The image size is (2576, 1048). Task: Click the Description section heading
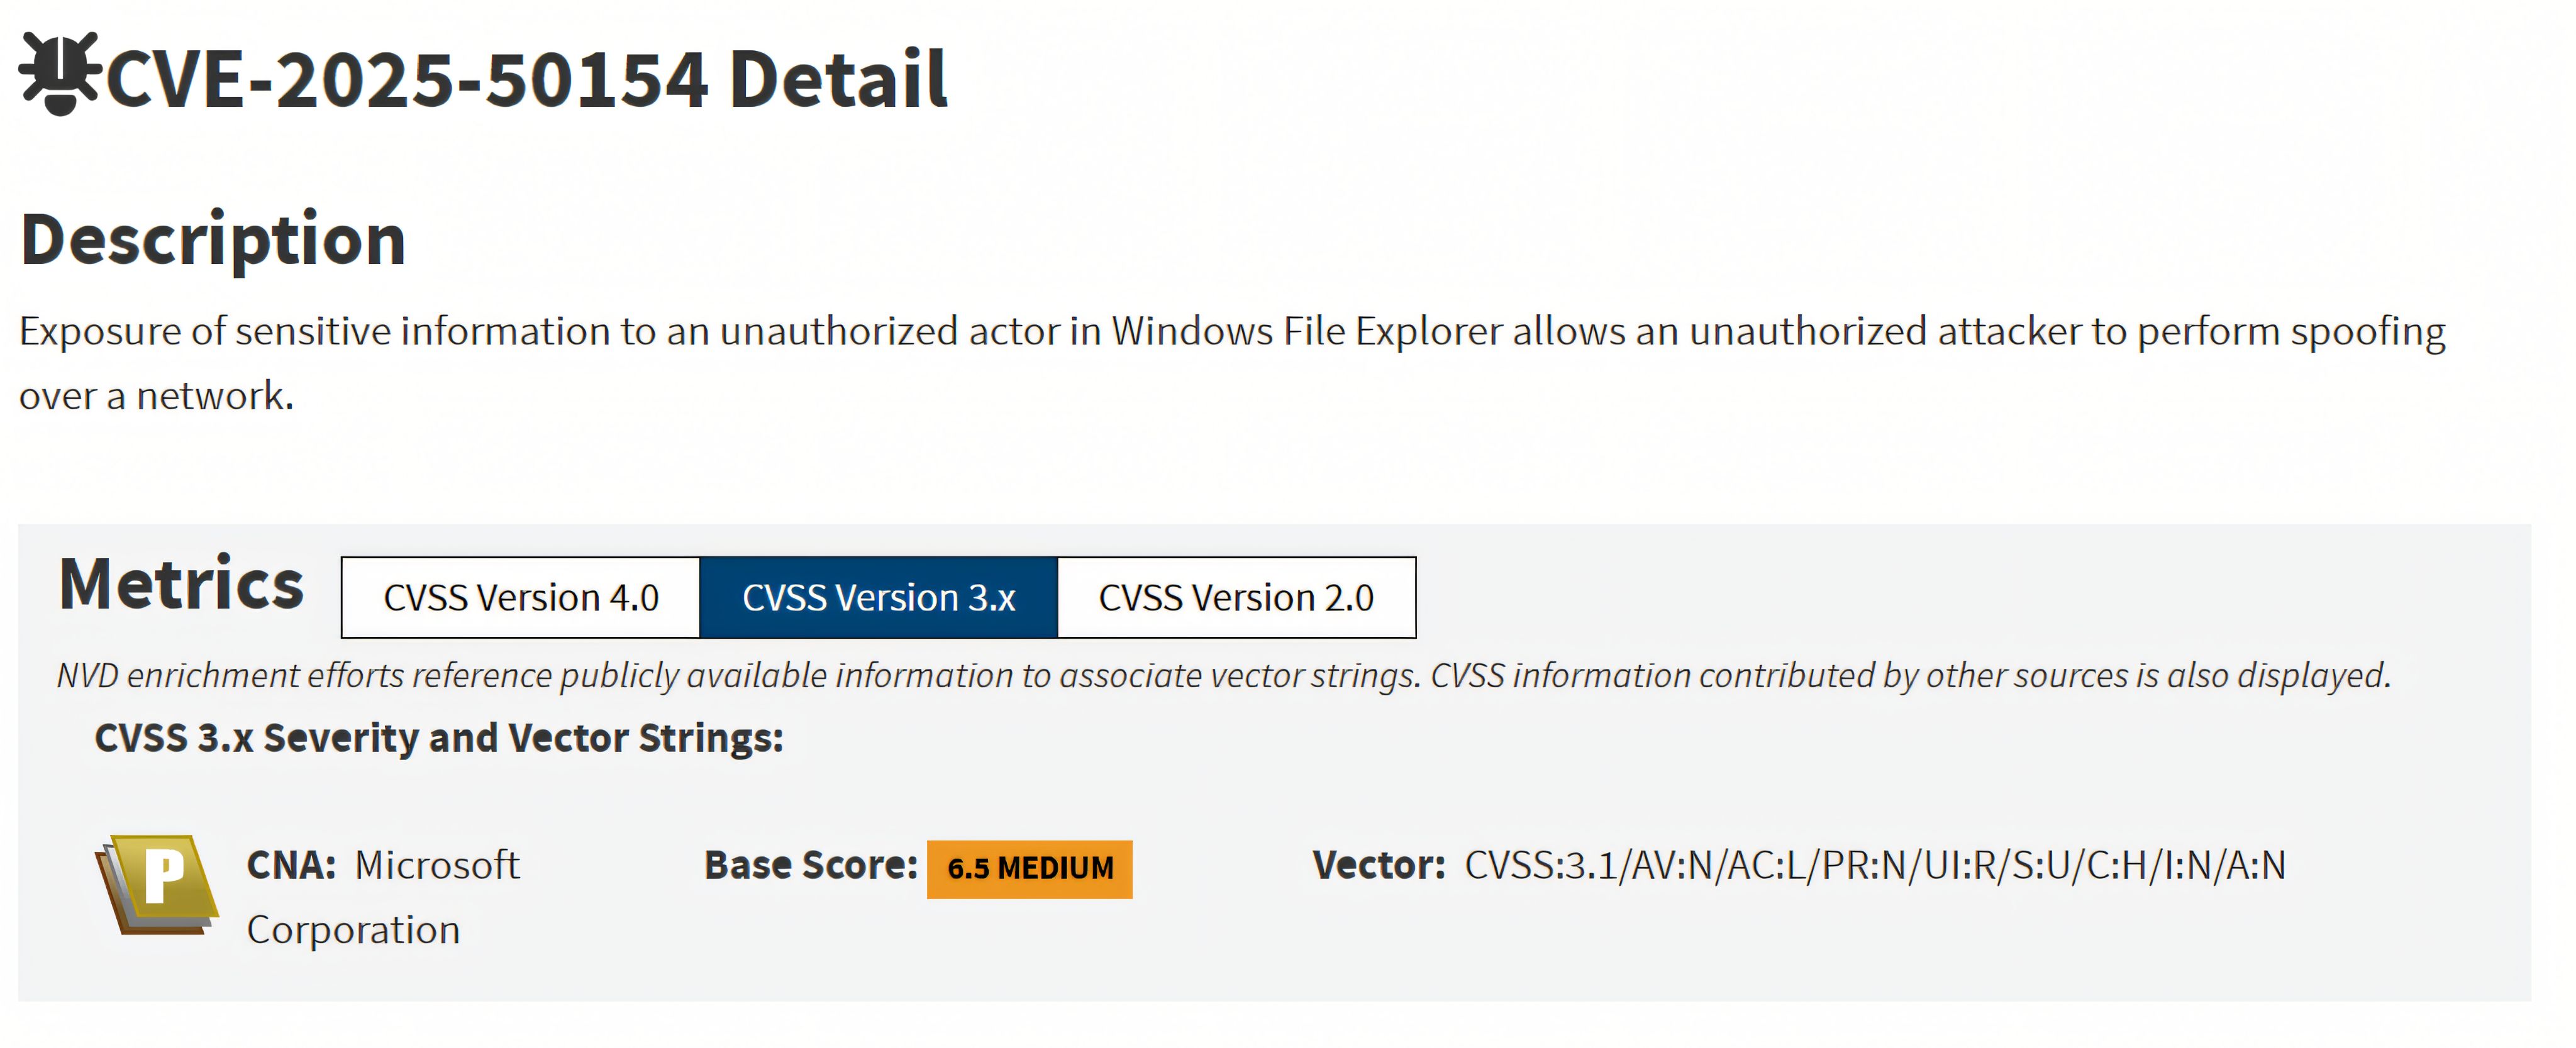point(213,240)
